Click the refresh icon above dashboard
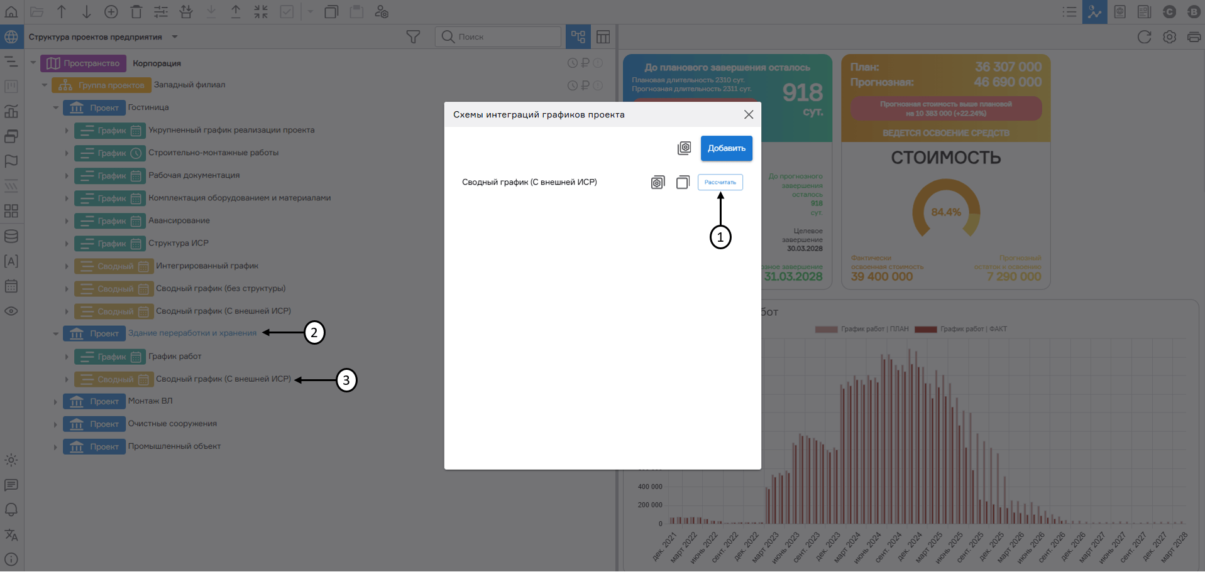This screenshot has width=1205, height=572. 1144,37
